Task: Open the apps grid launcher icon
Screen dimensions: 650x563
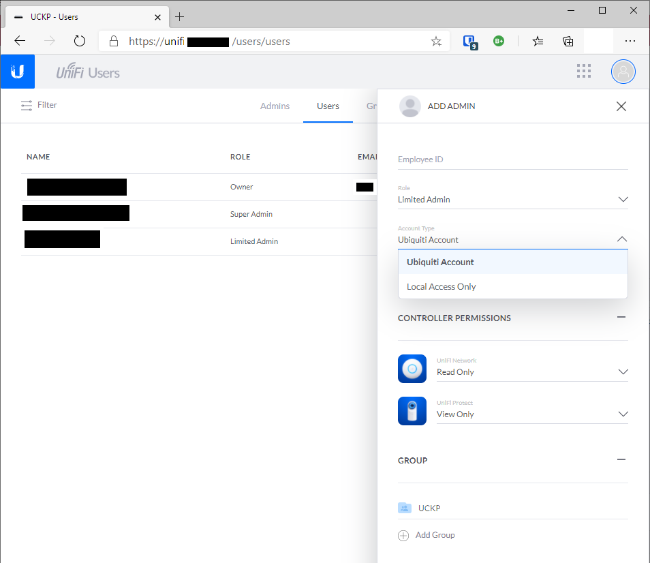Action: [x=584, y=72]
